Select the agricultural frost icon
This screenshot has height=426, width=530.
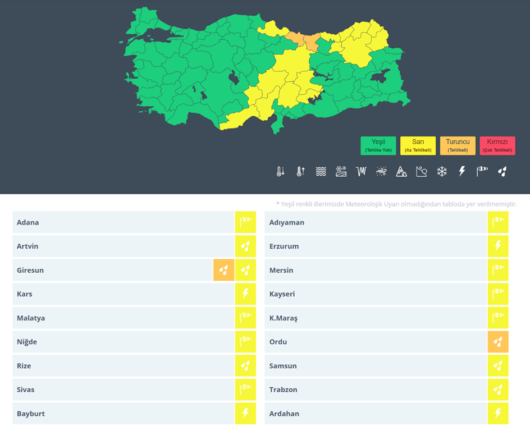tap(341, 172)
